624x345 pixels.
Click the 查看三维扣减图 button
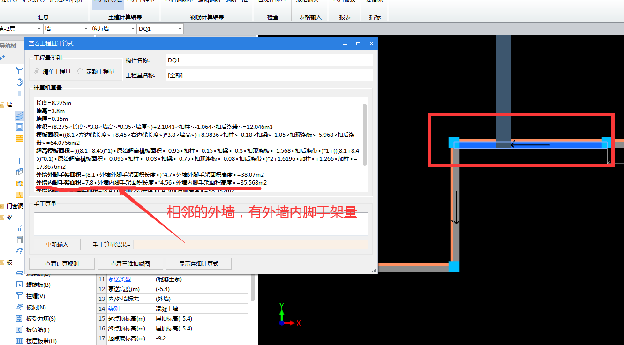tap(130, 263)
